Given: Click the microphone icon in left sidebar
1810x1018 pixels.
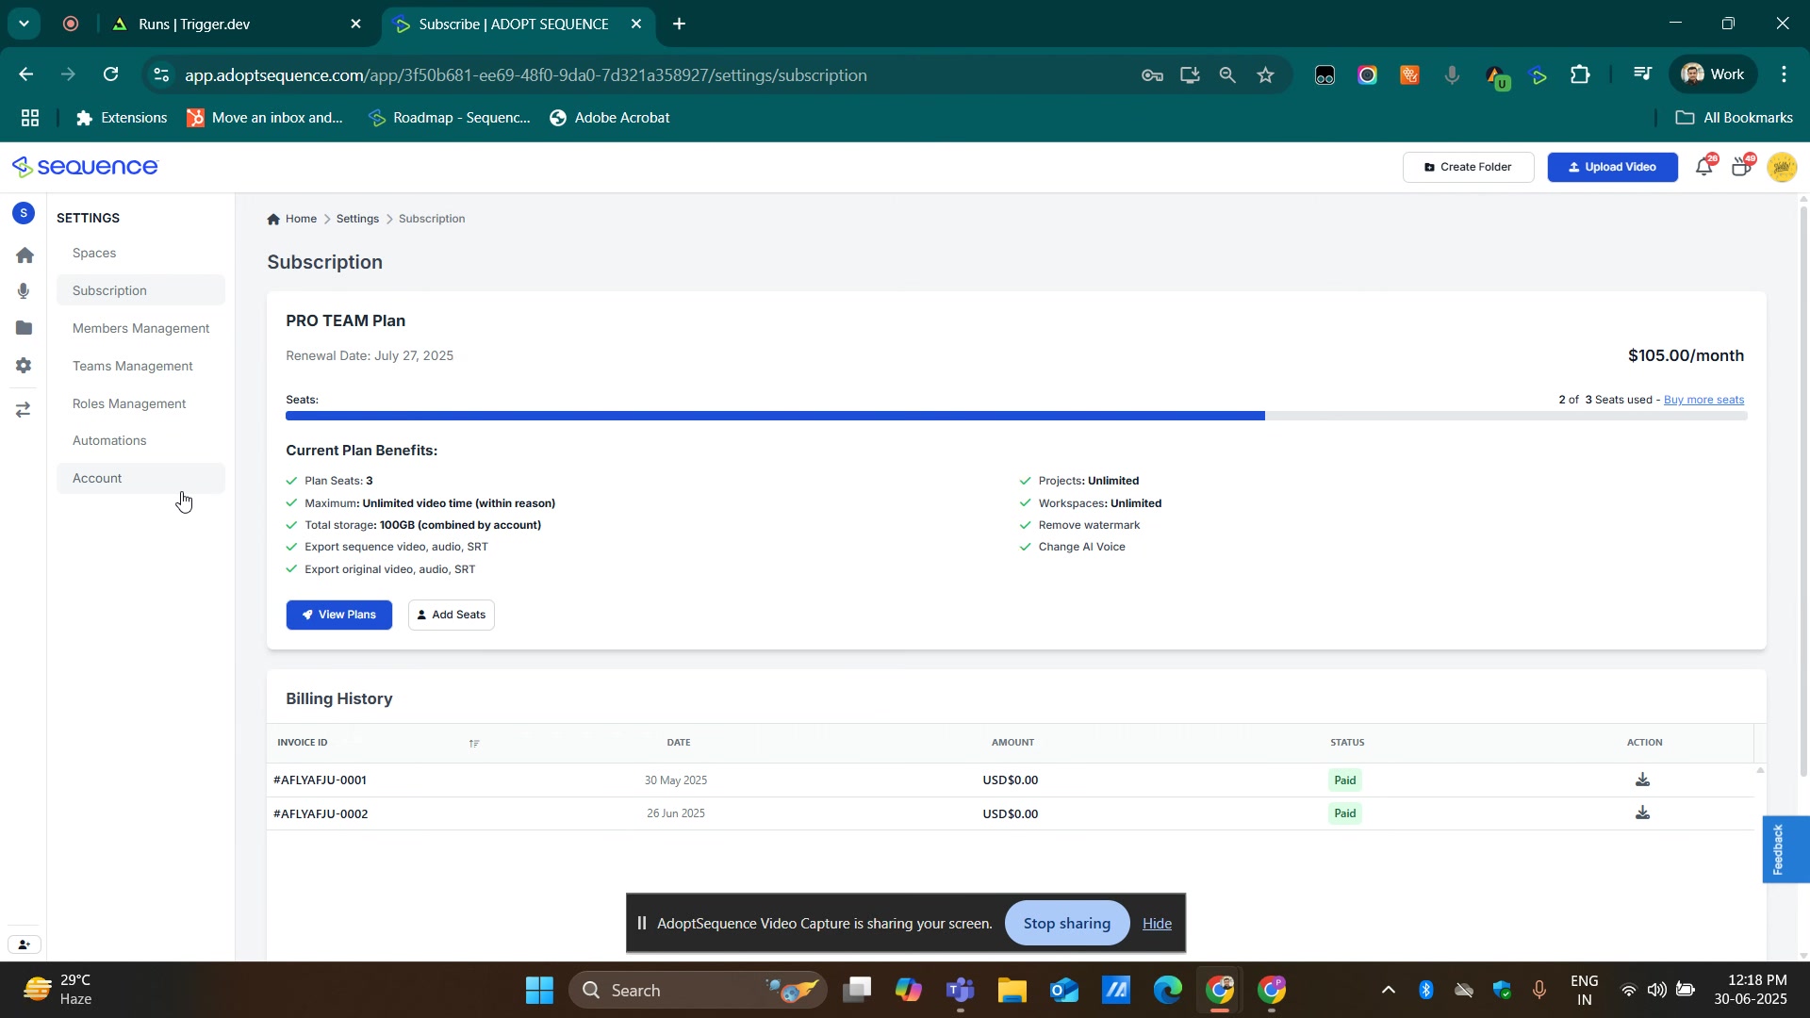Looking at the screenshot, I should click(25, 292).
